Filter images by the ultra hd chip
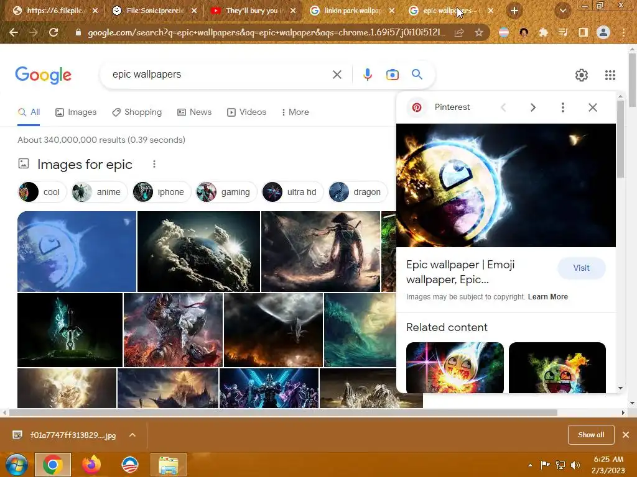 coord(292,192)
